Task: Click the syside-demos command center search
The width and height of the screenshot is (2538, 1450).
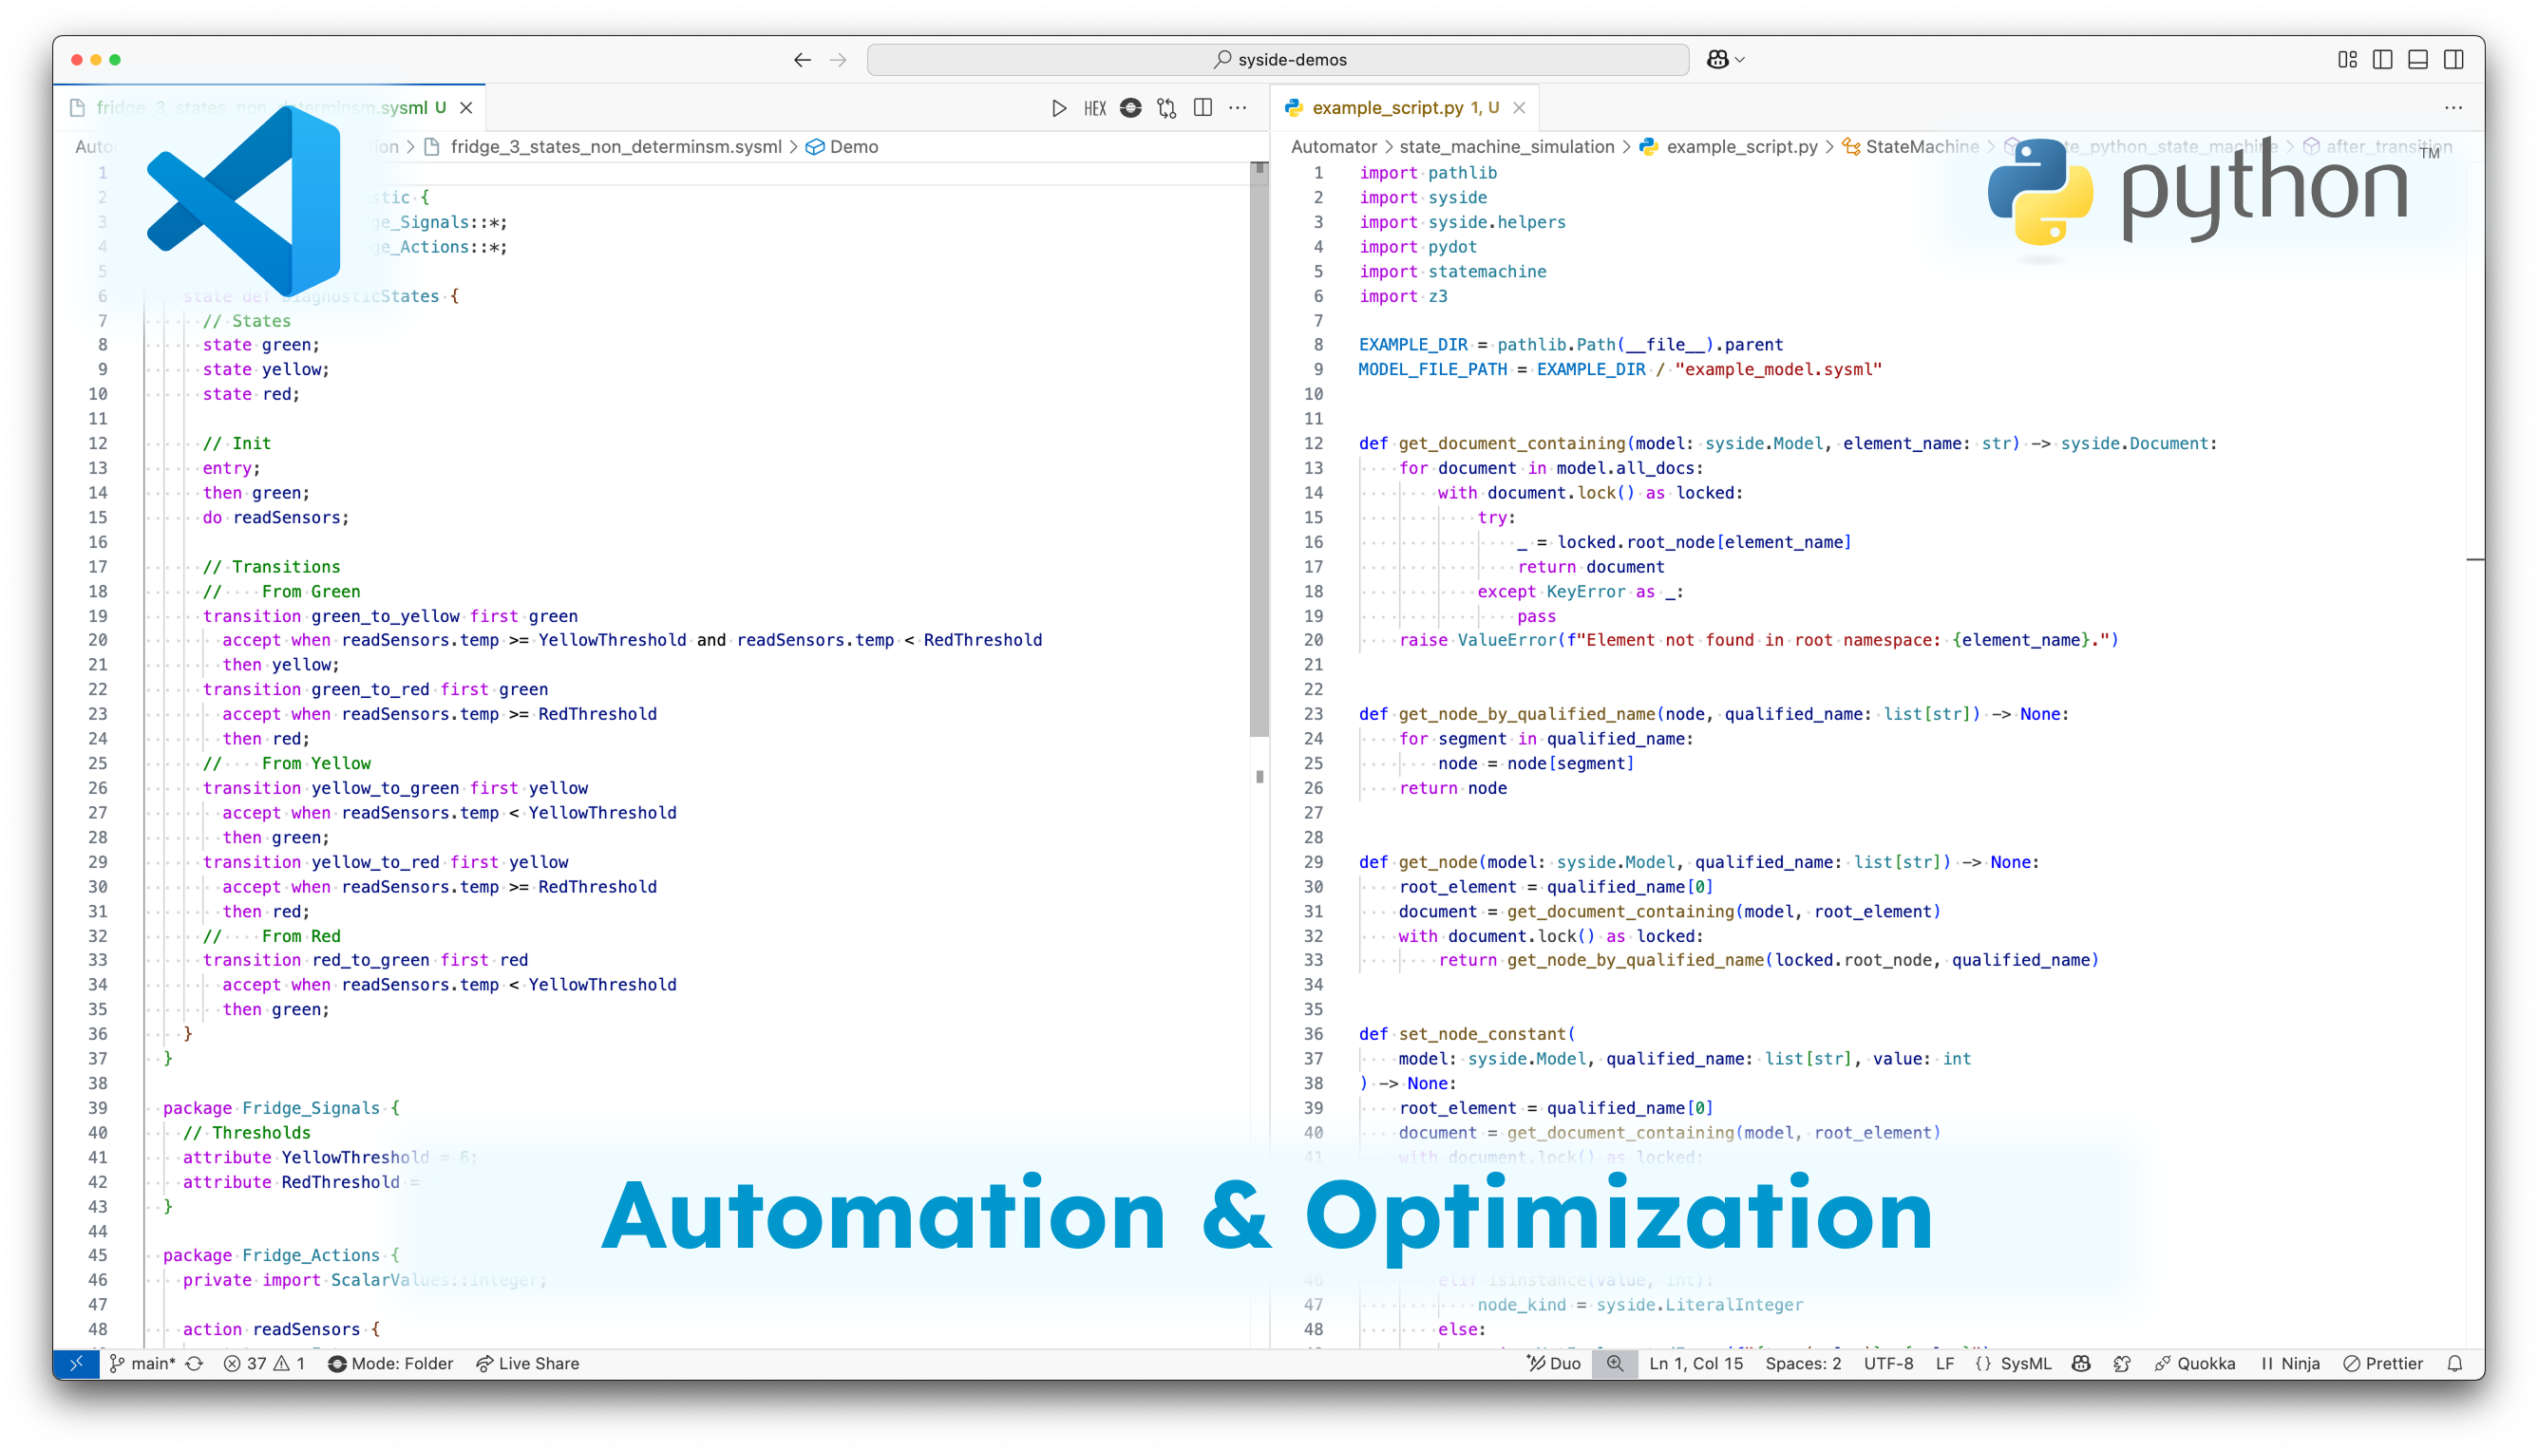Action: coord(1278,60)
